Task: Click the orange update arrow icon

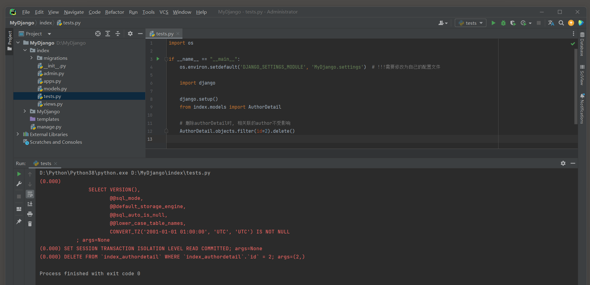Action: tap(571, 23)
